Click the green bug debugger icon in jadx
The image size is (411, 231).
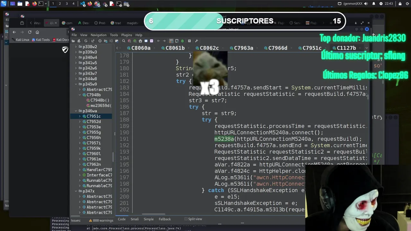point(182,41)
